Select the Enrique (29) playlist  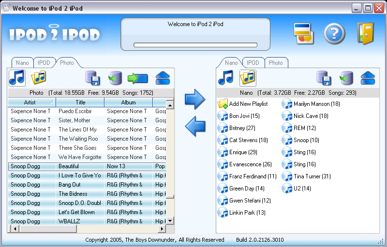pos(238,152)
